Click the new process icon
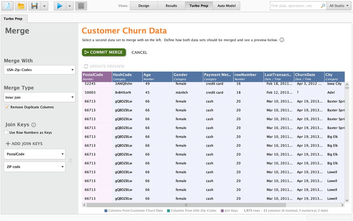The height and width of the screenshot is (221, 353). [8, 6]
